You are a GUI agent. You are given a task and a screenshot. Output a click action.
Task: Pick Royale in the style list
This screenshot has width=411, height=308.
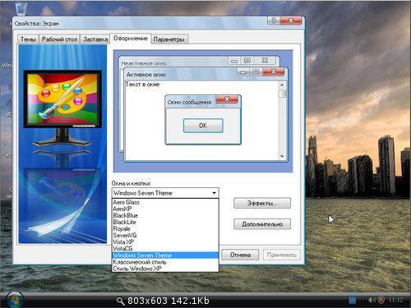tap(165, 228)
